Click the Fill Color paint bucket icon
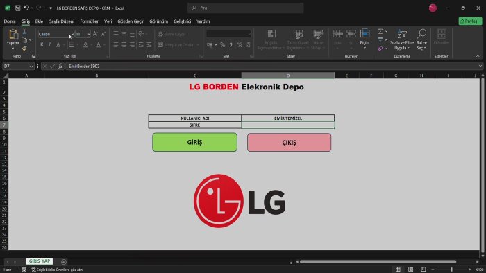The width and height of the screenshot is (486, 273). pos(85,45)
